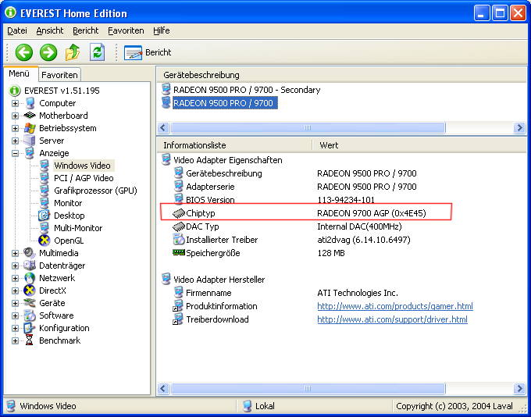Click the Speichergröße memory module icon
This screenshot has width=531, height=417.
coord(179,253)
